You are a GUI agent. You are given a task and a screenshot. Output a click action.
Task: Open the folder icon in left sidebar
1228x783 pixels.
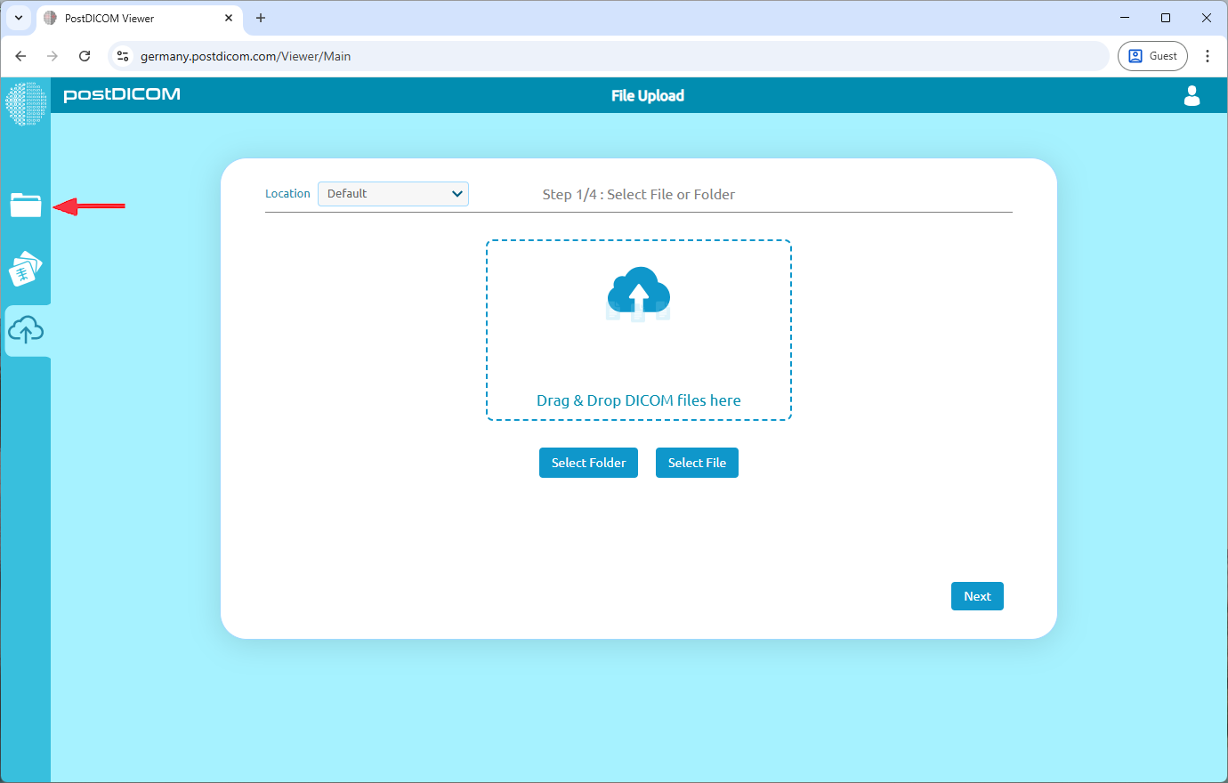[26, 205]
